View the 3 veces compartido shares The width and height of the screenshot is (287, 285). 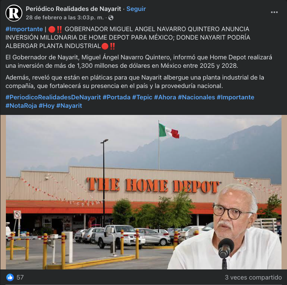[x=253, y=277]
